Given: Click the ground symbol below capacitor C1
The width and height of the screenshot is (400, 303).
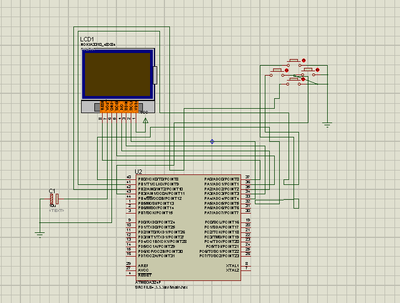Looking at the screenshot, I should [x=40, y=235].
